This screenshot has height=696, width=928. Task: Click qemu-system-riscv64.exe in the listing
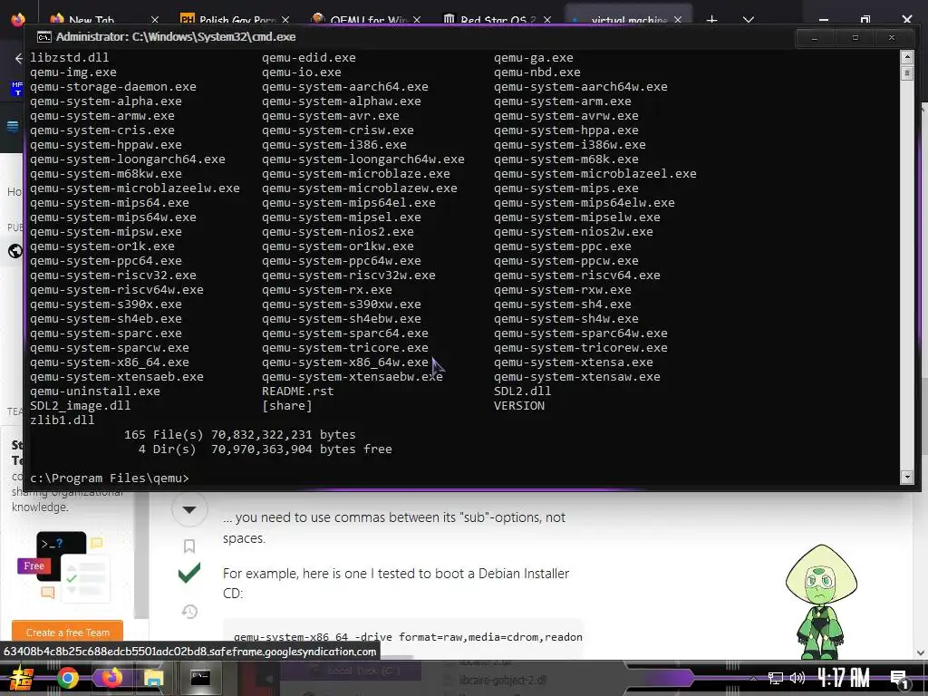pos(577,275)
